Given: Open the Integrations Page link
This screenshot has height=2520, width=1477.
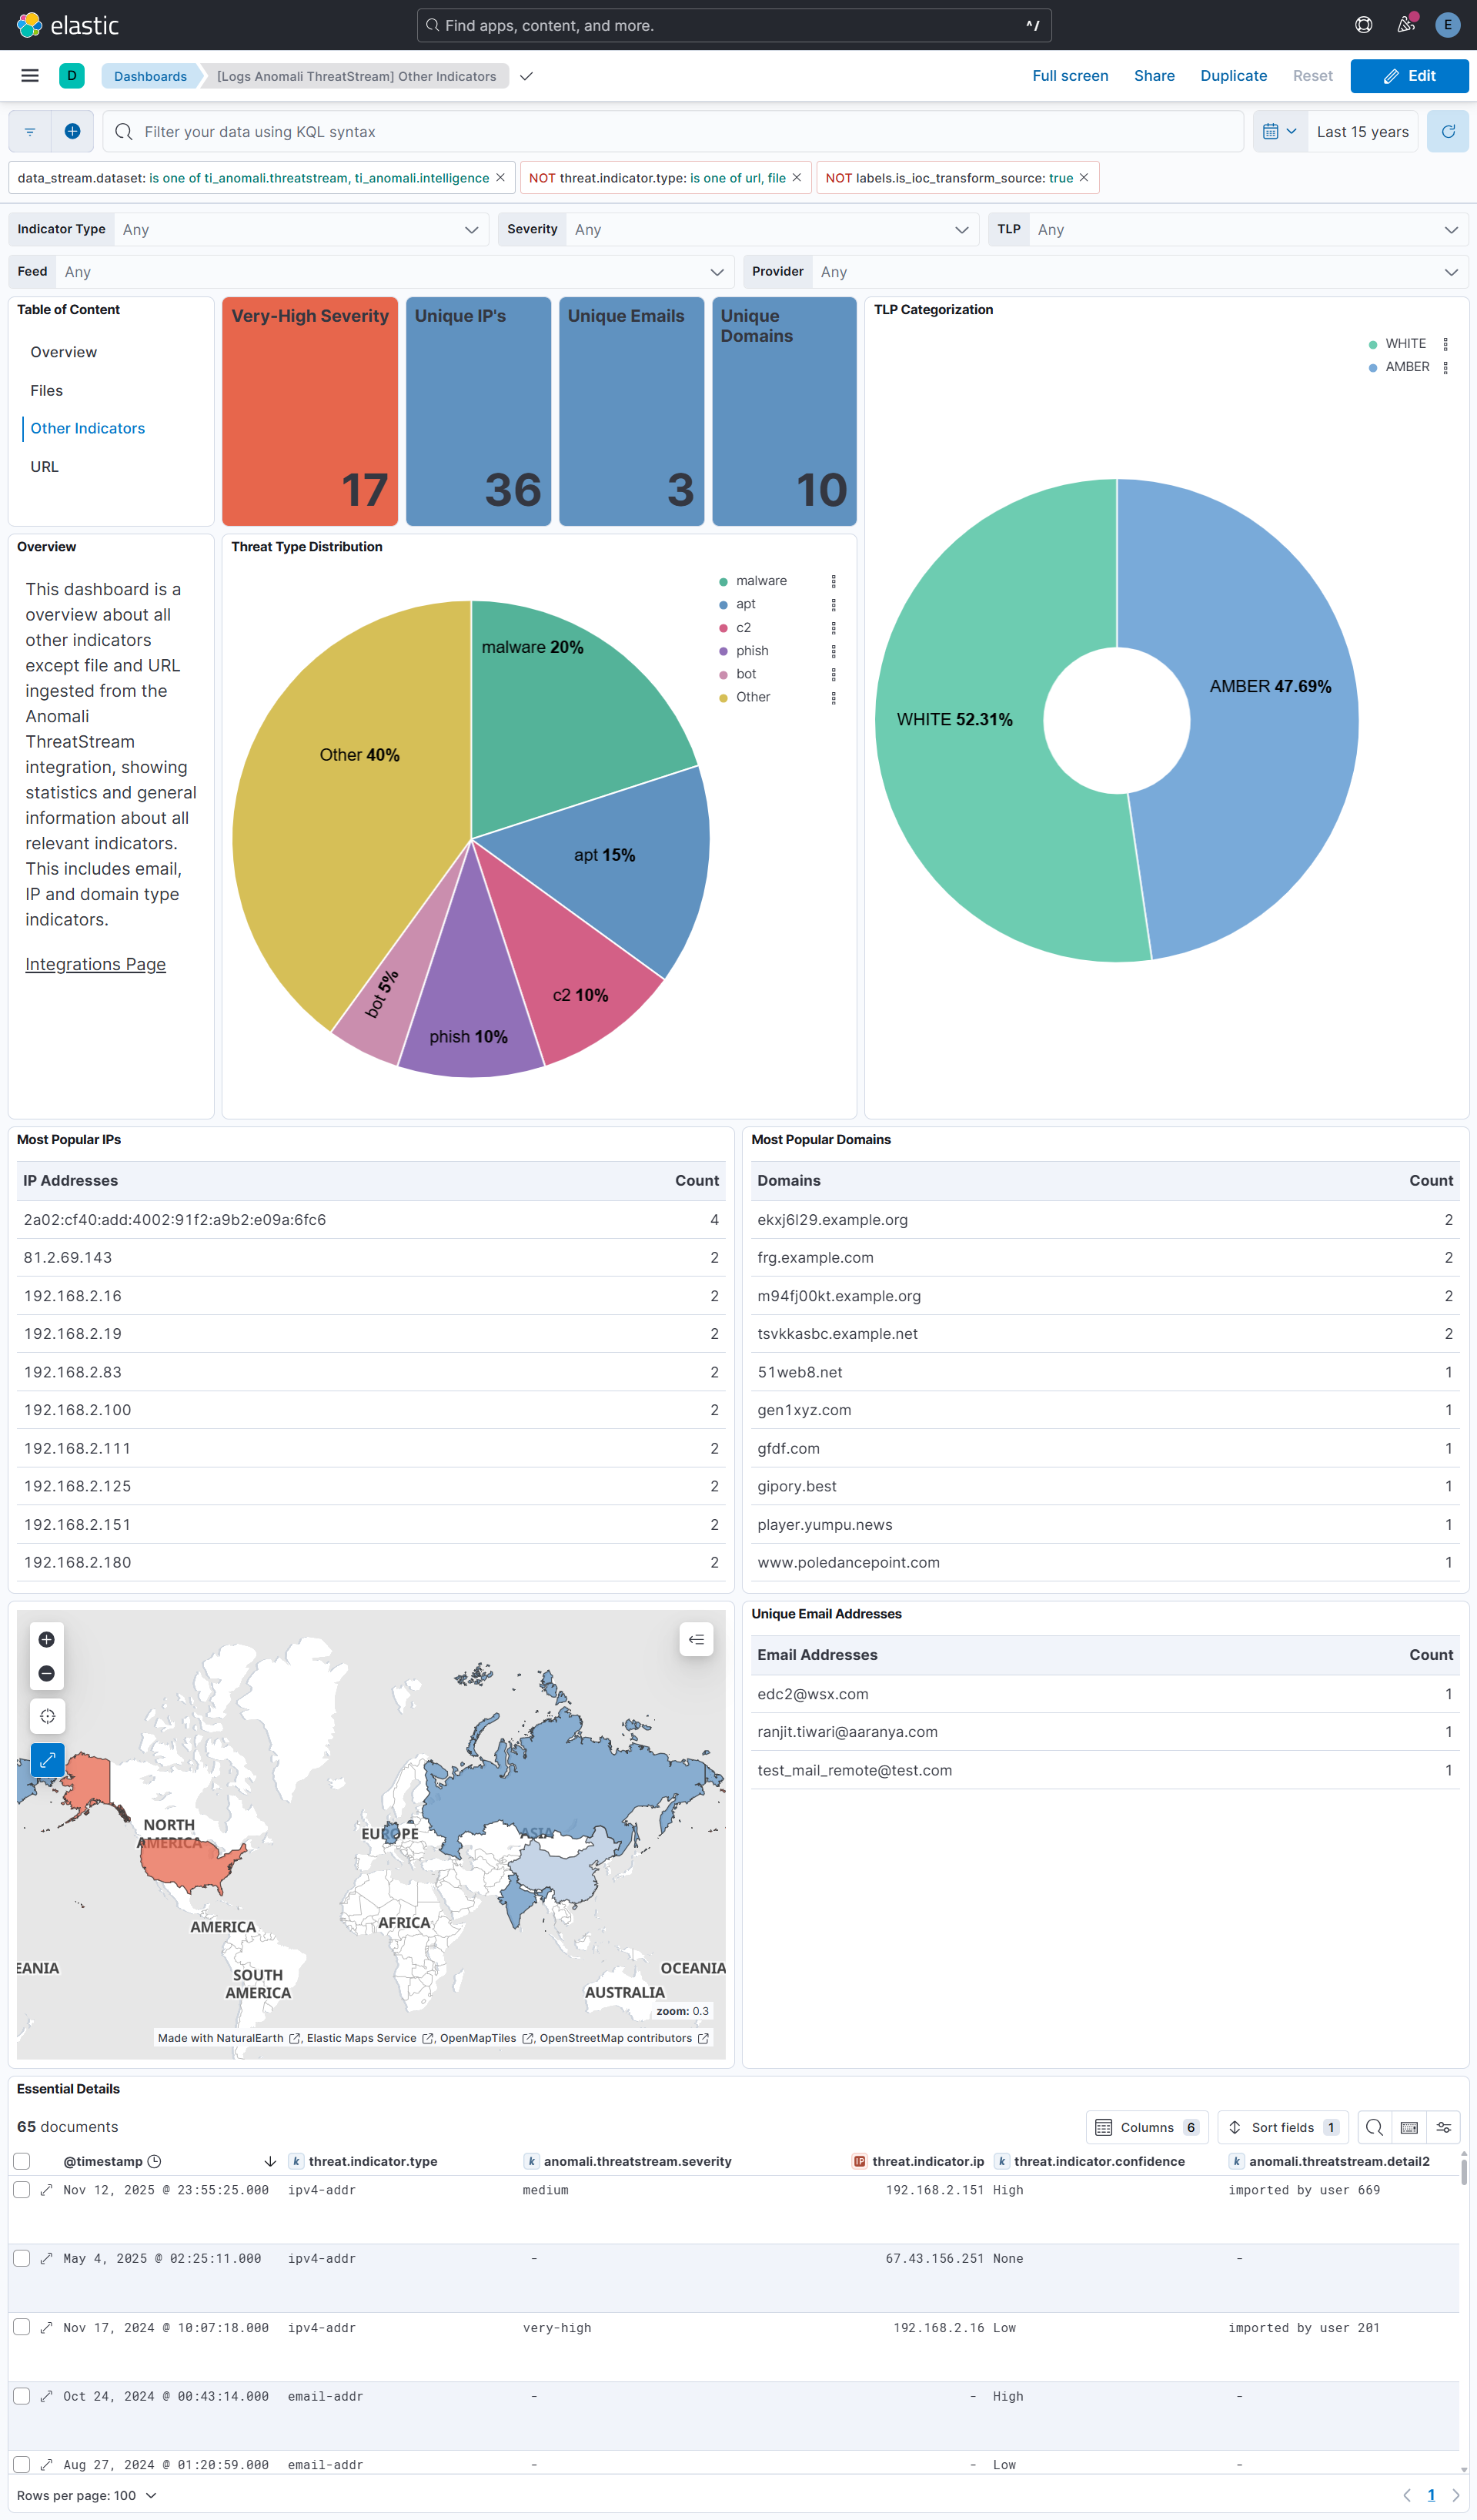Looking at the screenshot, I should coord(95,964).
